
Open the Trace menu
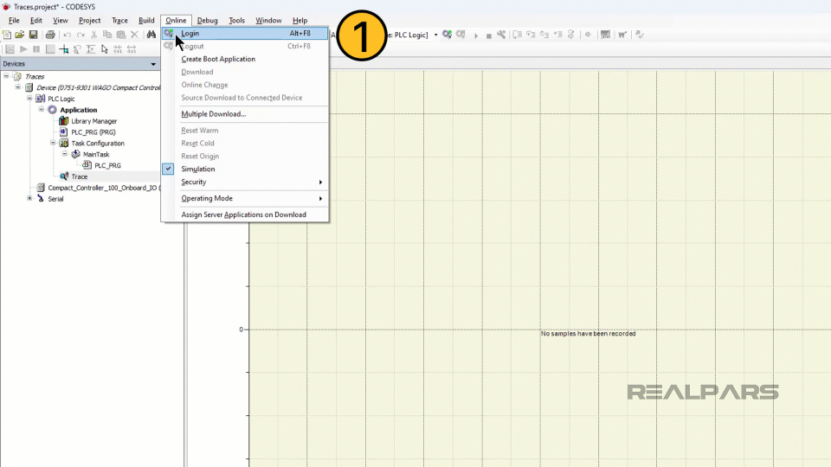click(x=119, y=20)
